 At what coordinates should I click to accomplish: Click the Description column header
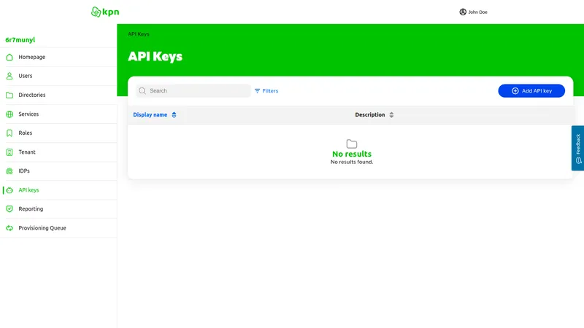coord(370,115)
